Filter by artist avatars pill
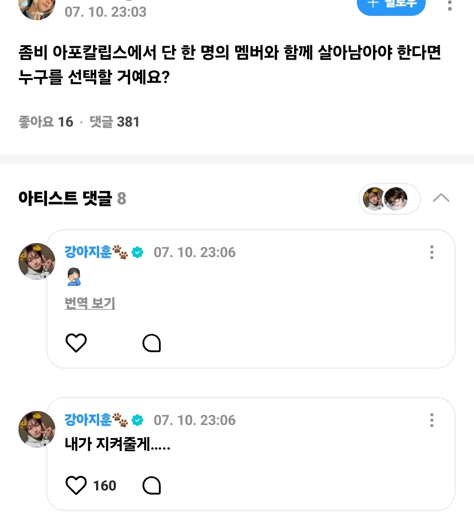Screen dimensions: 474x523 389,199
